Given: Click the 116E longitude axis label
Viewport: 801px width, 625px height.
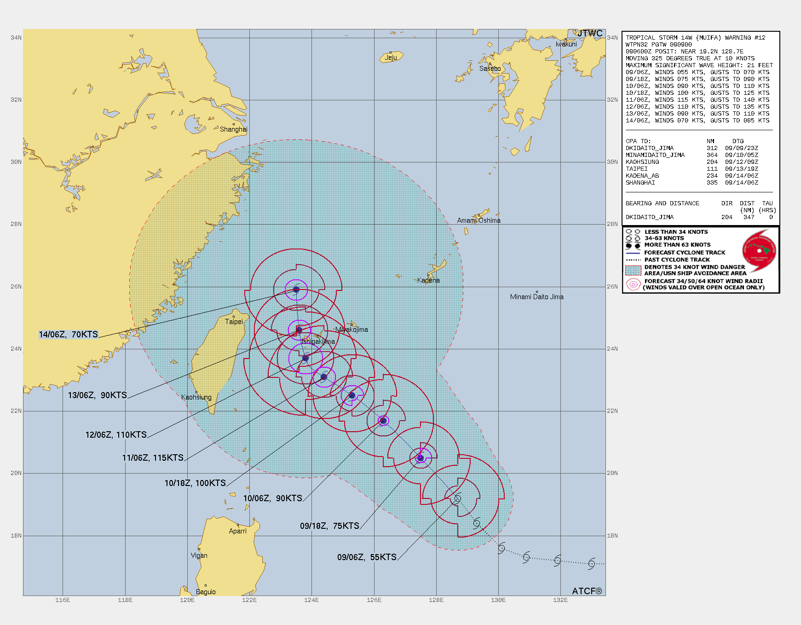Looking at the screenshot, I should (63, 600).
